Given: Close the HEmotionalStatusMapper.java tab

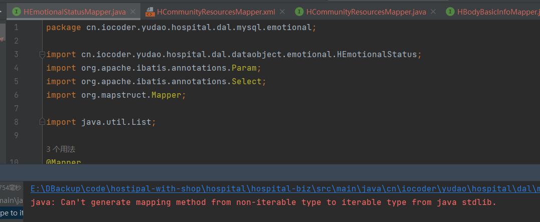Looking at the screenshot, I should click(x=133, y=12).
